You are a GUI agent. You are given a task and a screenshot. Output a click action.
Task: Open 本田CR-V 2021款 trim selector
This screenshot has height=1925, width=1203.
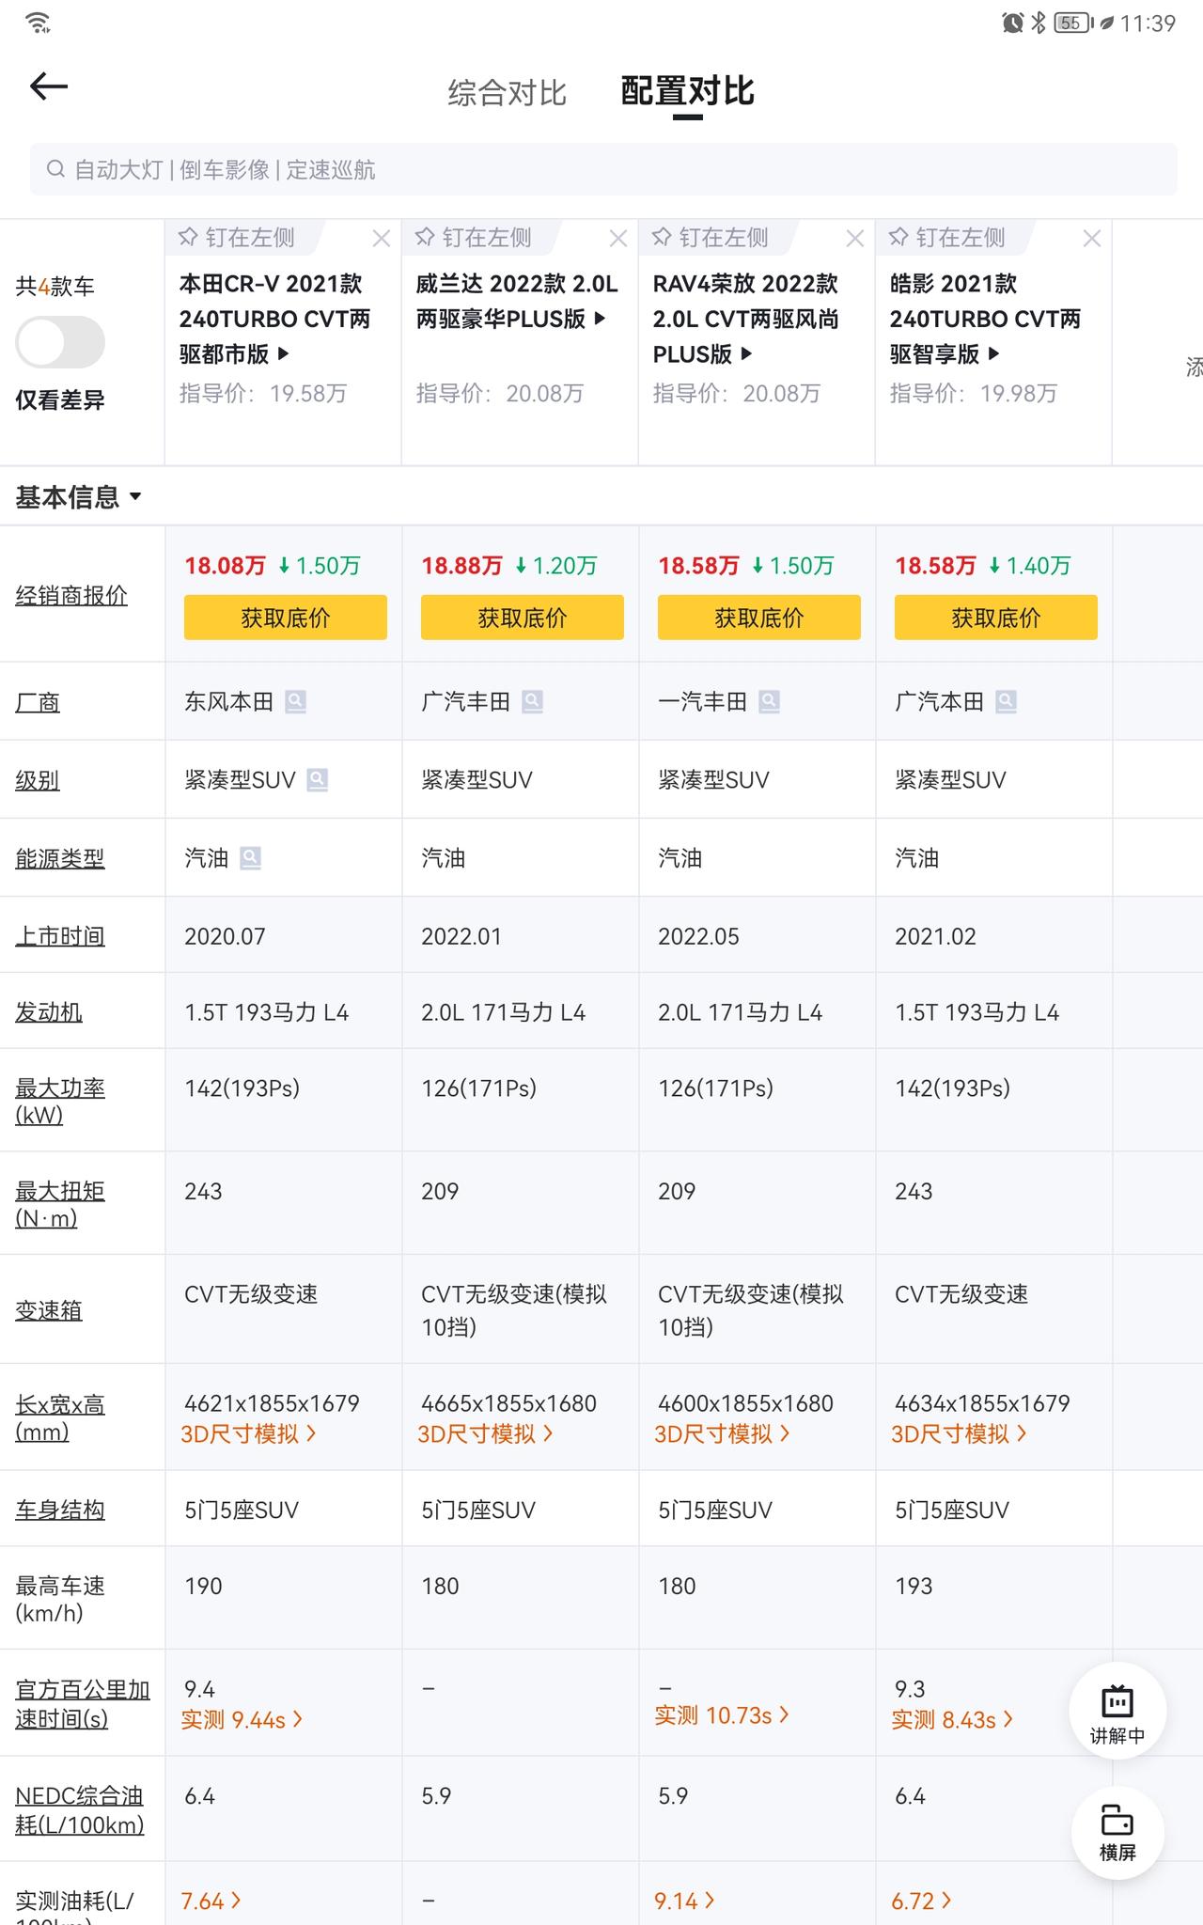[275, 319]
